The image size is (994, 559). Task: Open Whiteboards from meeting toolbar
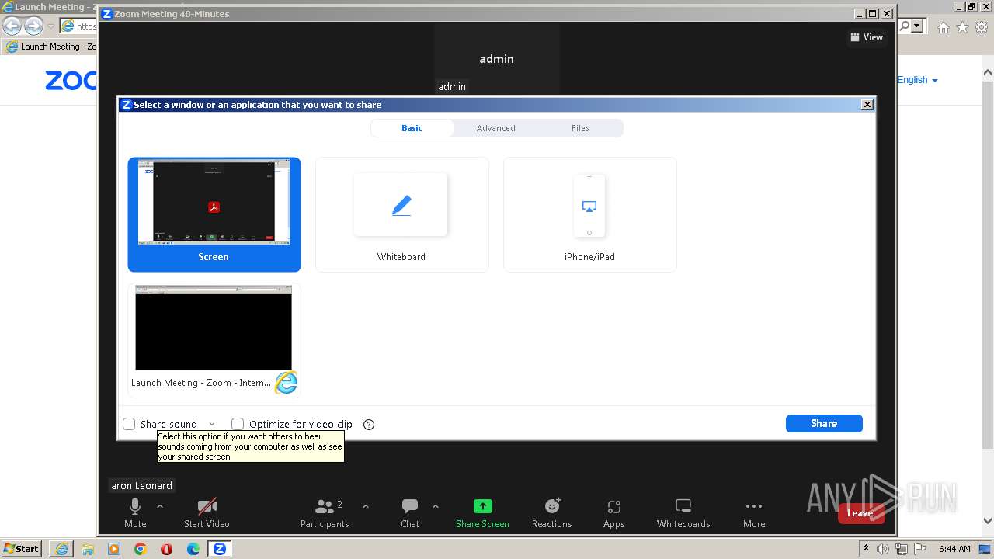click(x=683, y=512)
